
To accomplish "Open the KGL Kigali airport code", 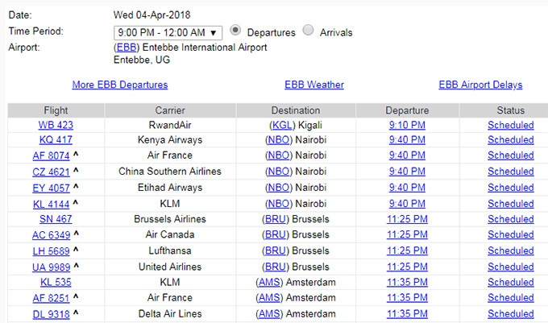I will 282,125.
